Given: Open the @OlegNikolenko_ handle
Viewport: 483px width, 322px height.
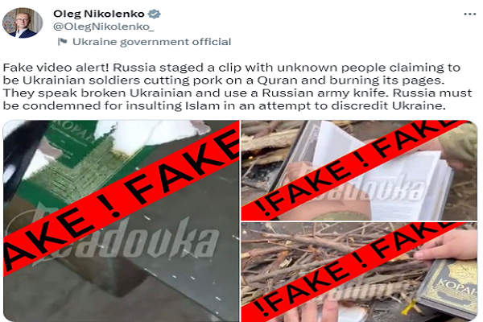Looking at the screenshot, I should tap(103, 27).
